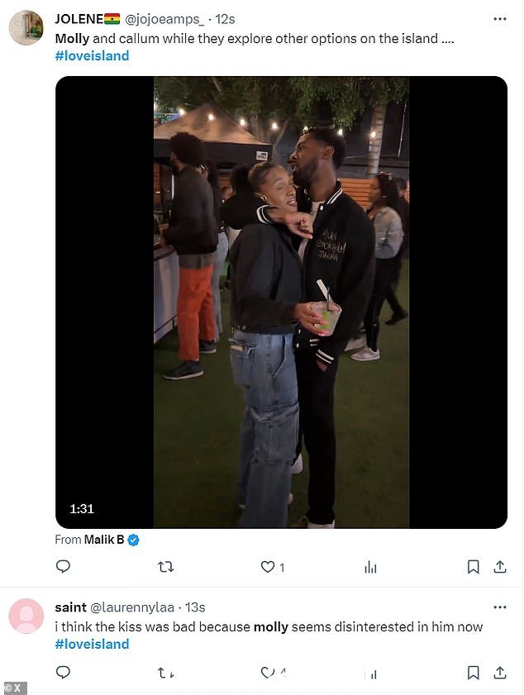Image resolution: width=524 pixels, height=695 pixels.
Task: Open more options on JOLENE's tweet
Action: tap(500, 19)
